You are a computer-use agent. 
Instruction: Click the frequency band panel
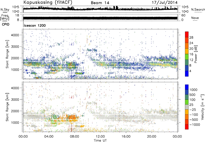100,17
